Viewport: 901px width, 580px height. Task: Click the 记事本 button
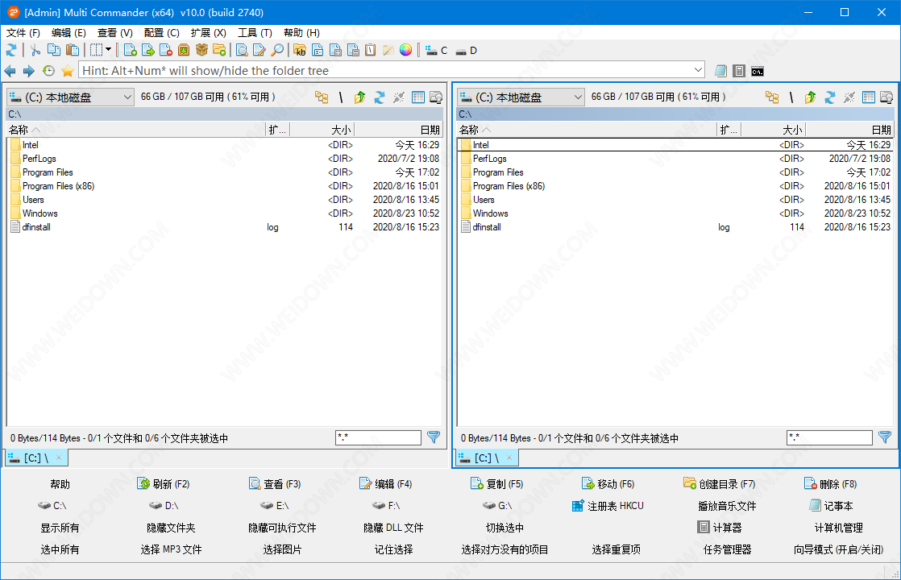coord(830,506)
